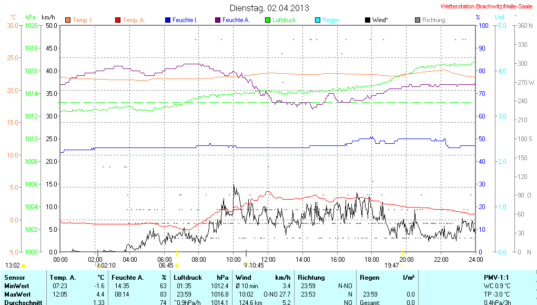Click the sunrise sun icon at 06:45
The width and height of the screenshot is (537, 305).
tap(177, 266)
